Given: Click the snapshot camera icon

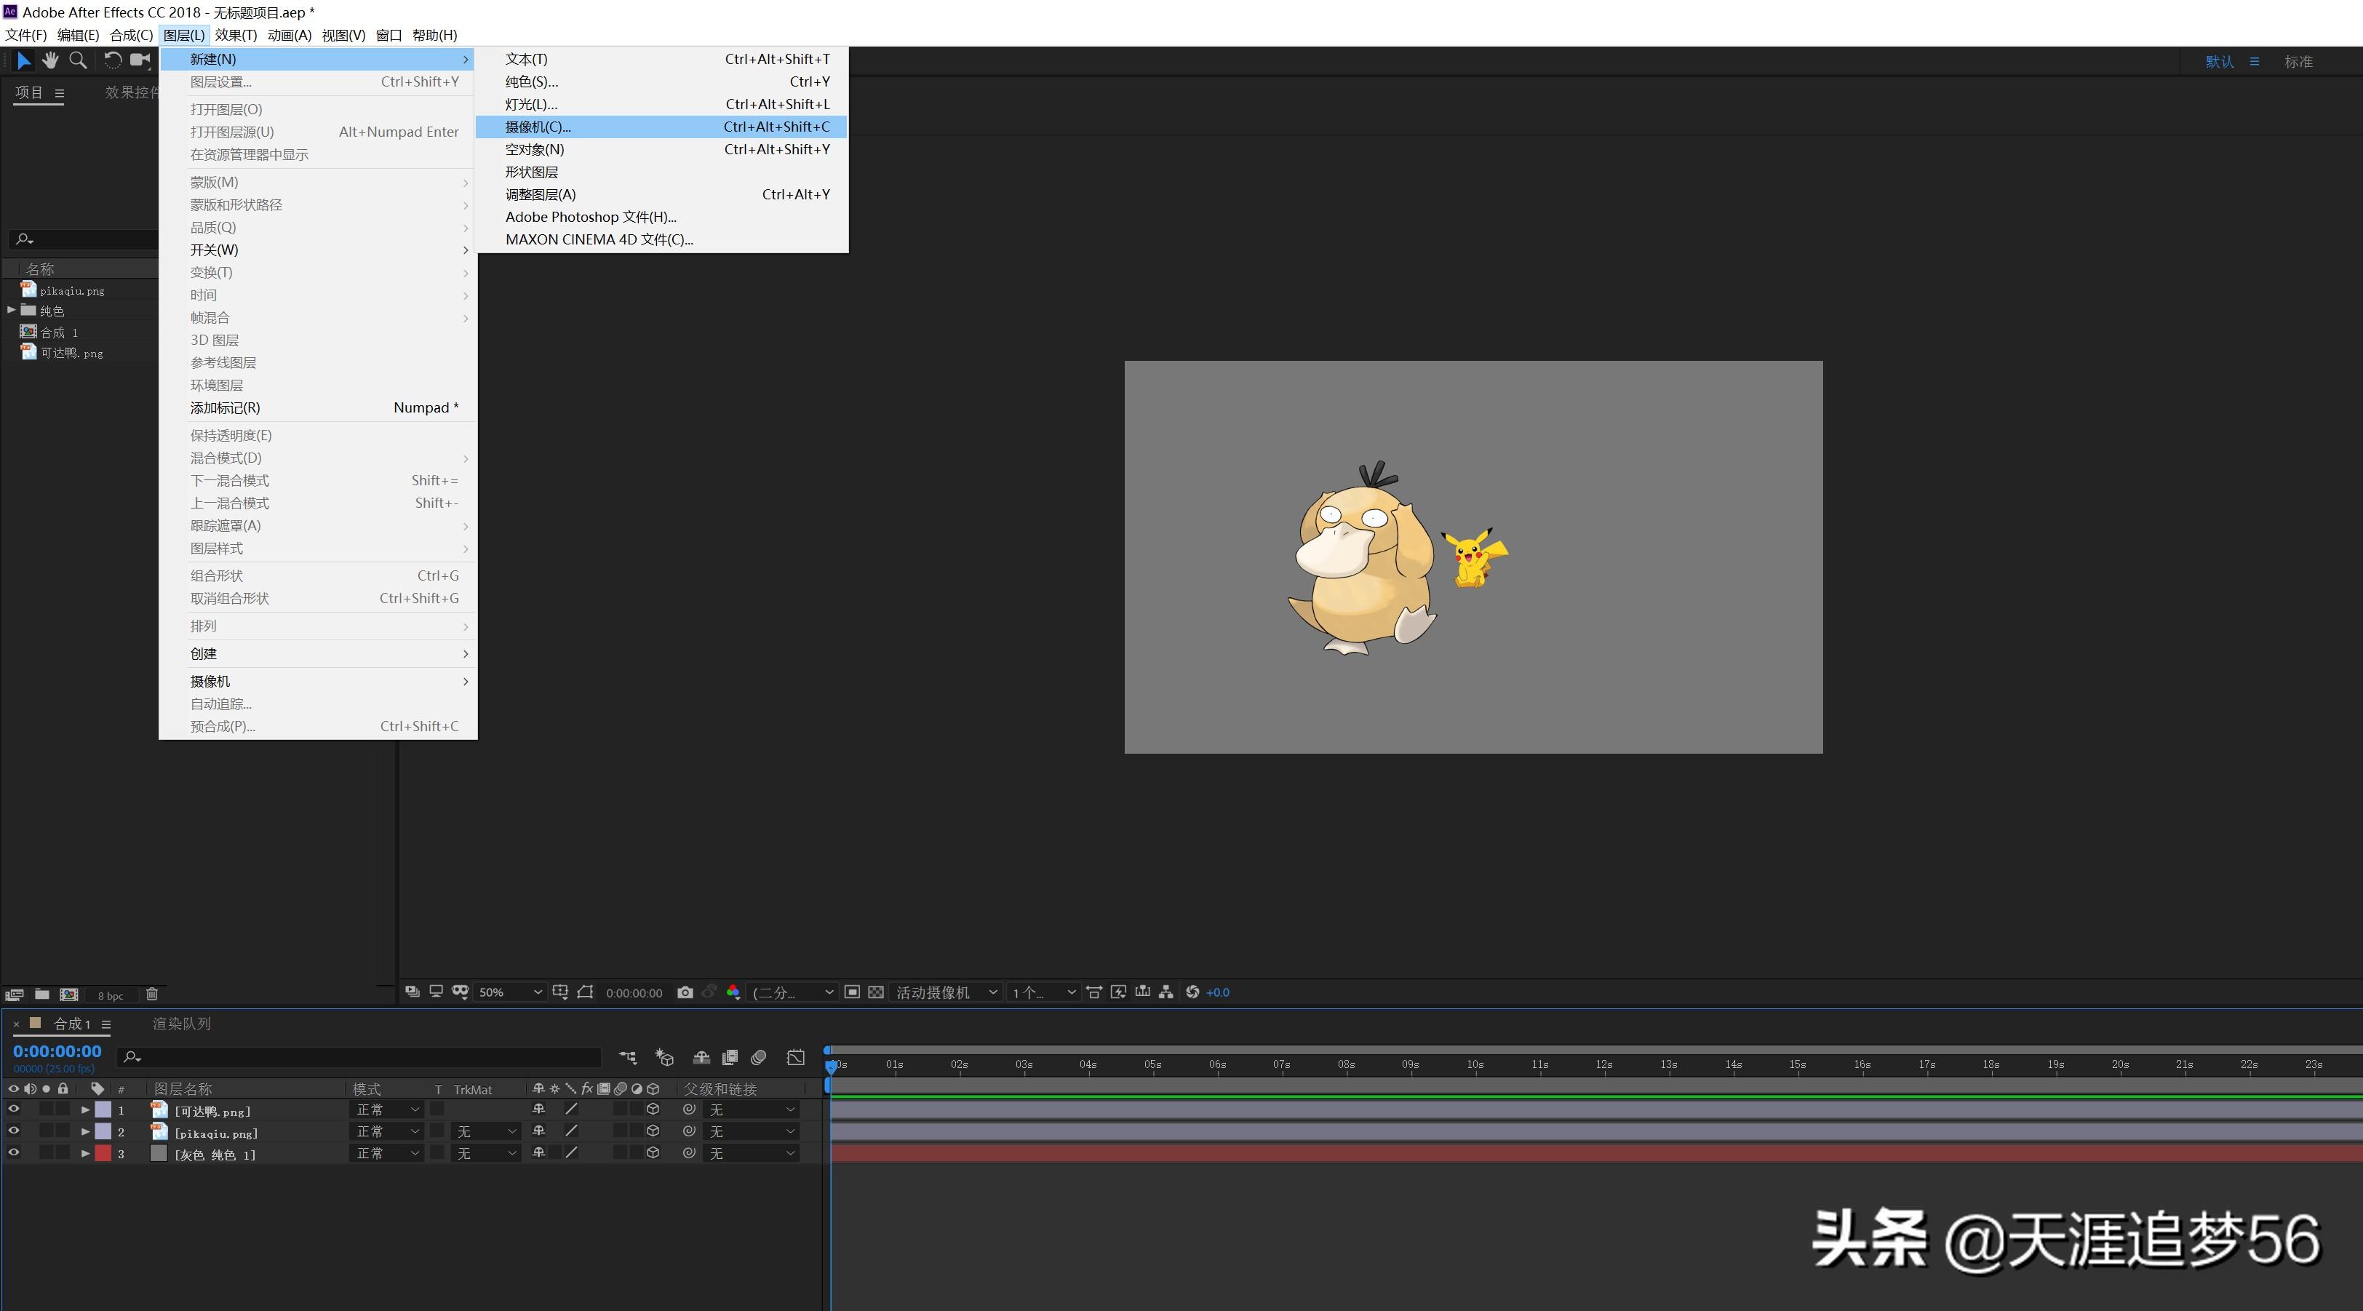Looking at the screenshot, I should pos(685,992).
